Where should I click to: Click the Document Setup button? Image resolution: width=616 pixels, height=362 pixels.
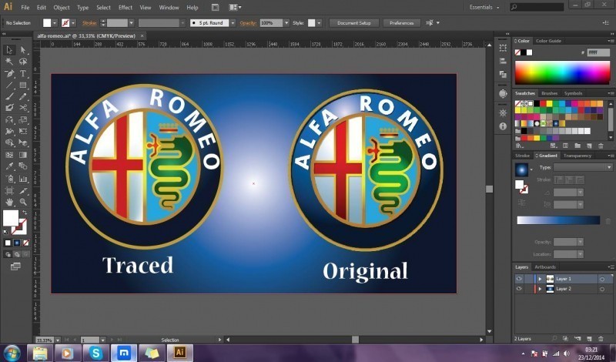point(354,23)
